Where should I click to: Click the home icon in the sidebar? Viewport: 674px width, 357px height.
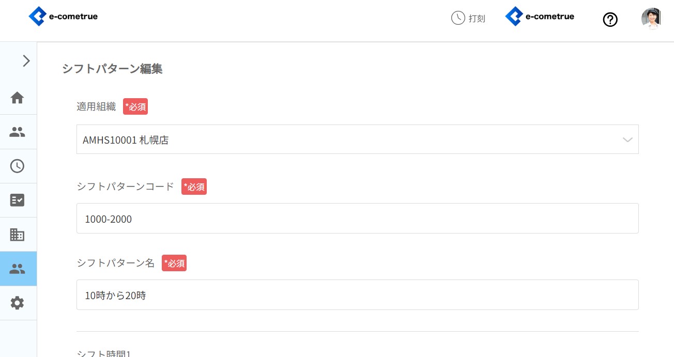click(18, 98)
